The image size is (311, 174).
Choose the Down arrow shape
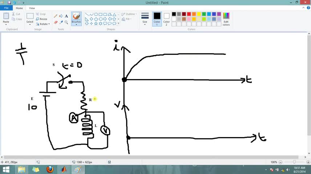pyautogui.click(x=87, y=24)
